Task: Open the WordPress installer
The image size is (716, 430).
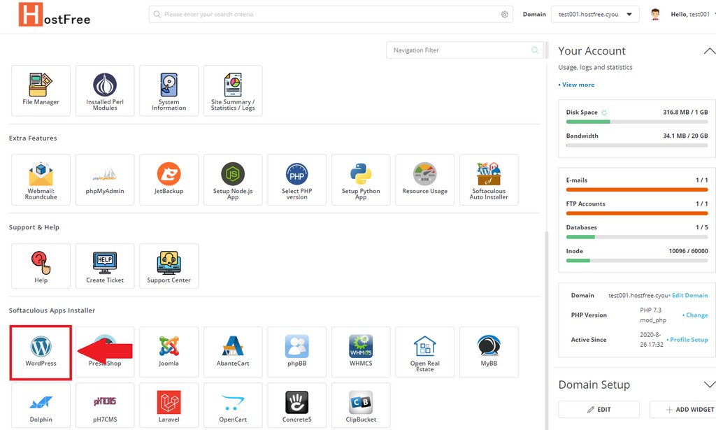Action: pos(41,352)
